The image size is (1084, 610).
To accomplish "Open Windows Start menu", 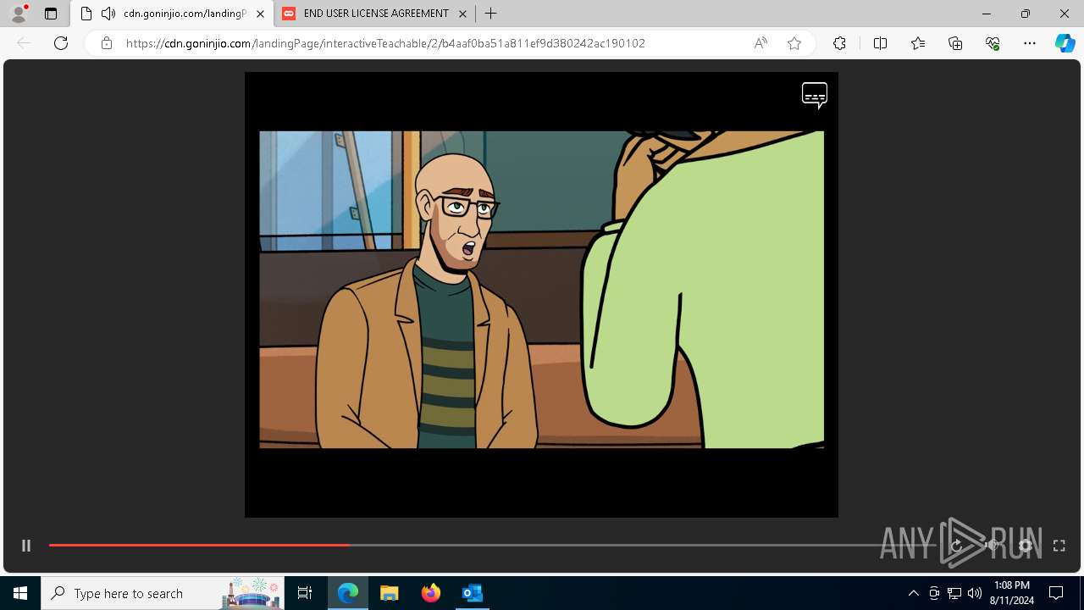I will point(20,593).
